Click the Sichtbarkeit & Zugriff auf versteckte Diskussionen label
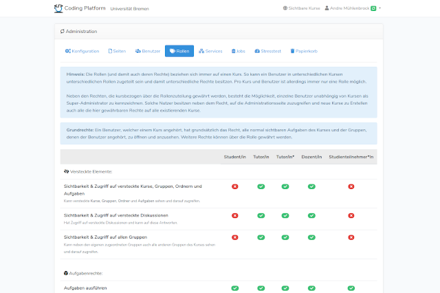Viewport: 440px width, 293px height. pos(116,215)
